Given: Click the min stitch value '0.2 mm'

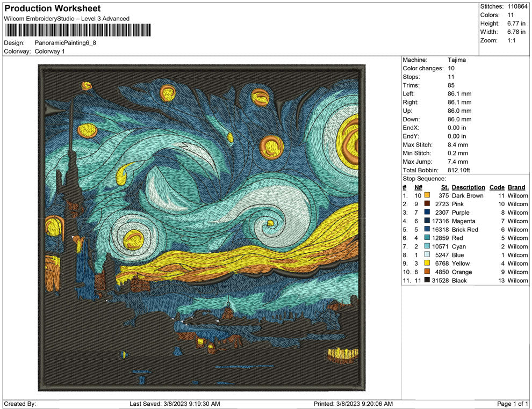Looking at the screenshot, I should click(458, 153).
